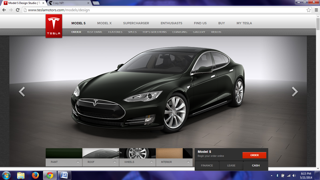Open the Chrome hamburger menu
The image size is (320, 180).
coord(316,10)
